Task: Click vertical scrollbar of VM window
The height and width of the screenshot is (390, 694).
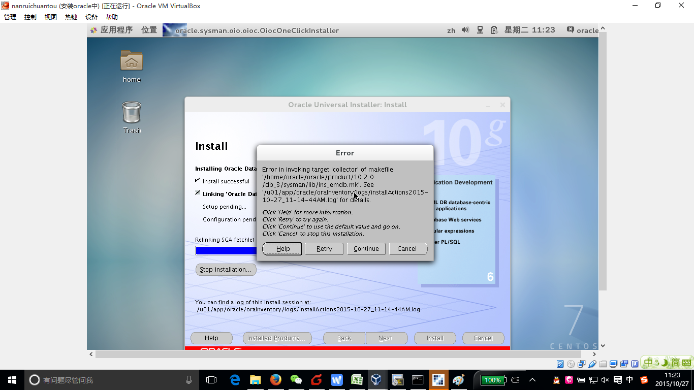Action: click(x=603, y=160)
